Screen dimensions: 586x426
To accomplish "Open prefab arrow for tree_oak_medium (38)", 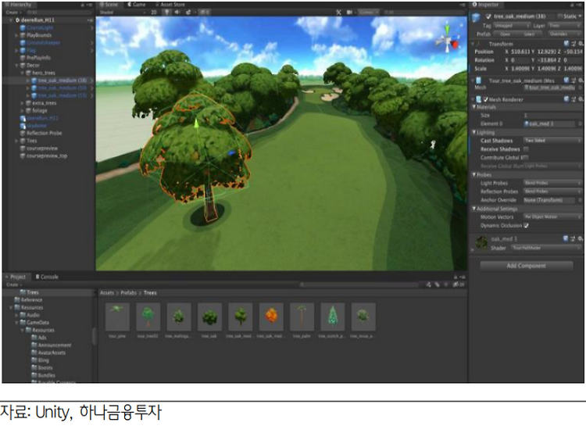I will point(91,81).
